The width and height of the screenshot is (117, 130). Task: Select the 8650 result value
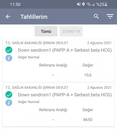(x=88, y=119)
